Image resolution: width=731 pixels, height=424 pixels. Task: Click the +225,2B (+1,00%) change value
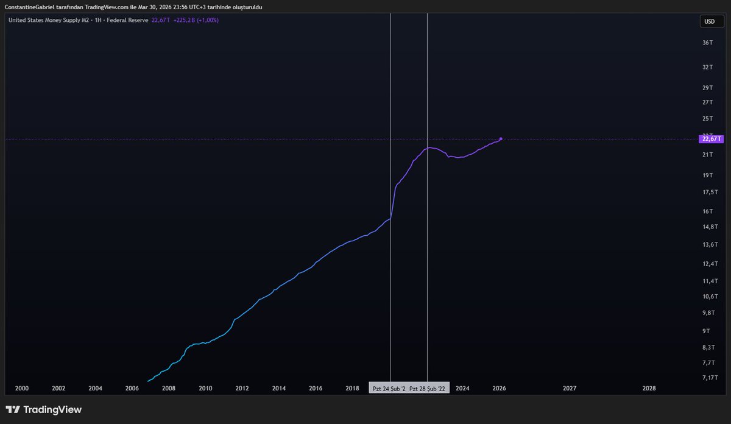196,20
